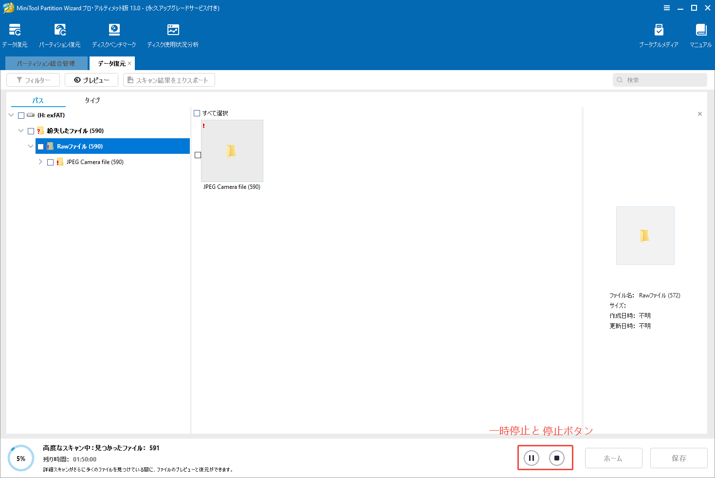Click the ホーム button

tap(613, 458)
